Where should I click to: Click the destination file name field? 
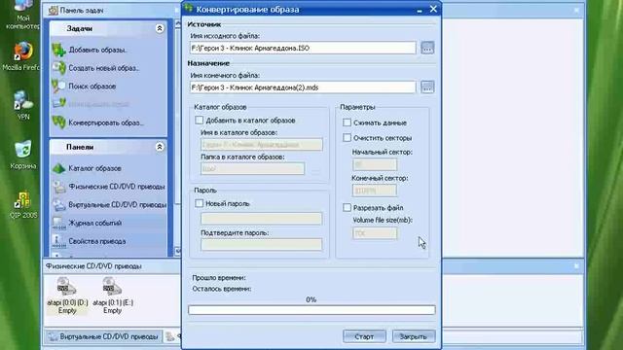[303, 87]
